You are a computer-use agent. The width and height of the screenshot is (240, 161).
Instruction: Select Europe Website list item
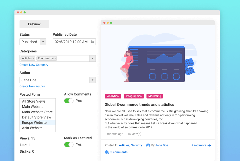pyautogui.click(x=38, y=123)
